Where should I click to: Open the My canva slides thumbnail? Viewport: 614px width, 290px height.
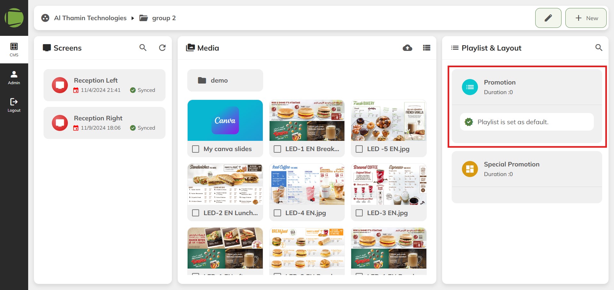pyautogui.click(x=225, y=120)
